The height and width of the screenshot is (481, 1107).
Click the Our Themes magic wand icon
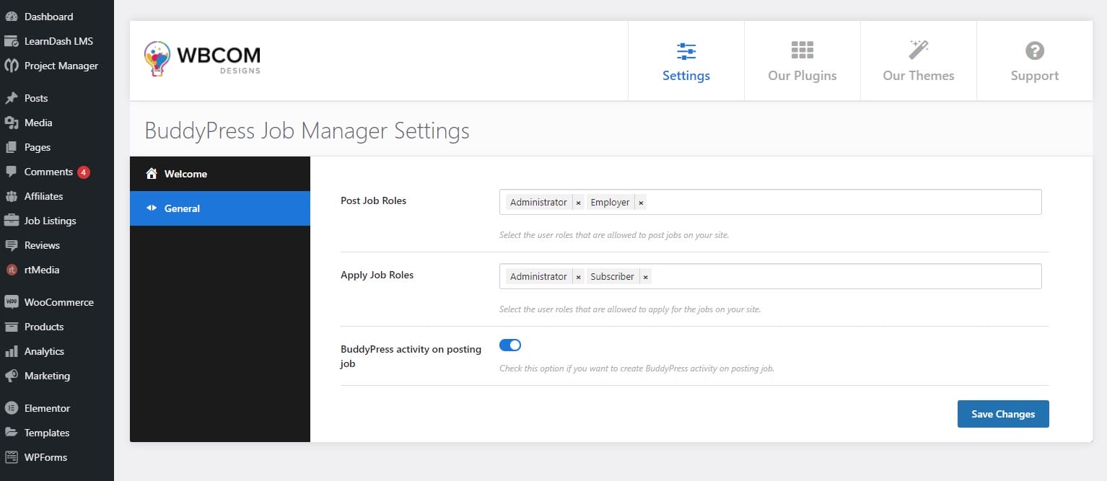pos(918,50)
